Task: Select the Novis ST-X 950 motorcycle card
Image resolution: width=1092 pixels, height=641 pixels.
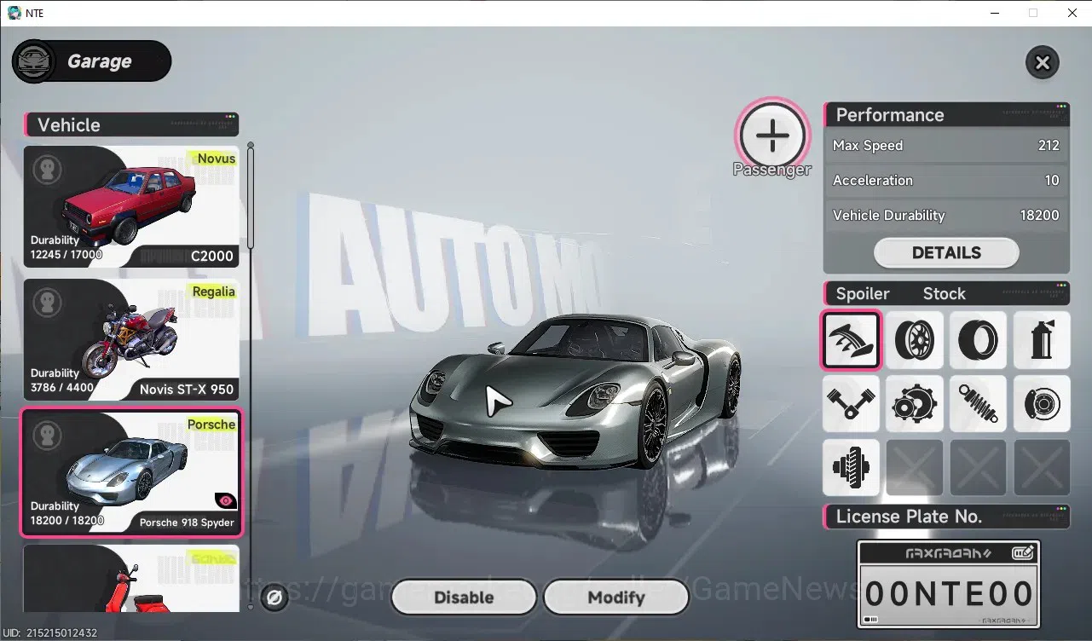Action: tap(131, 340)
